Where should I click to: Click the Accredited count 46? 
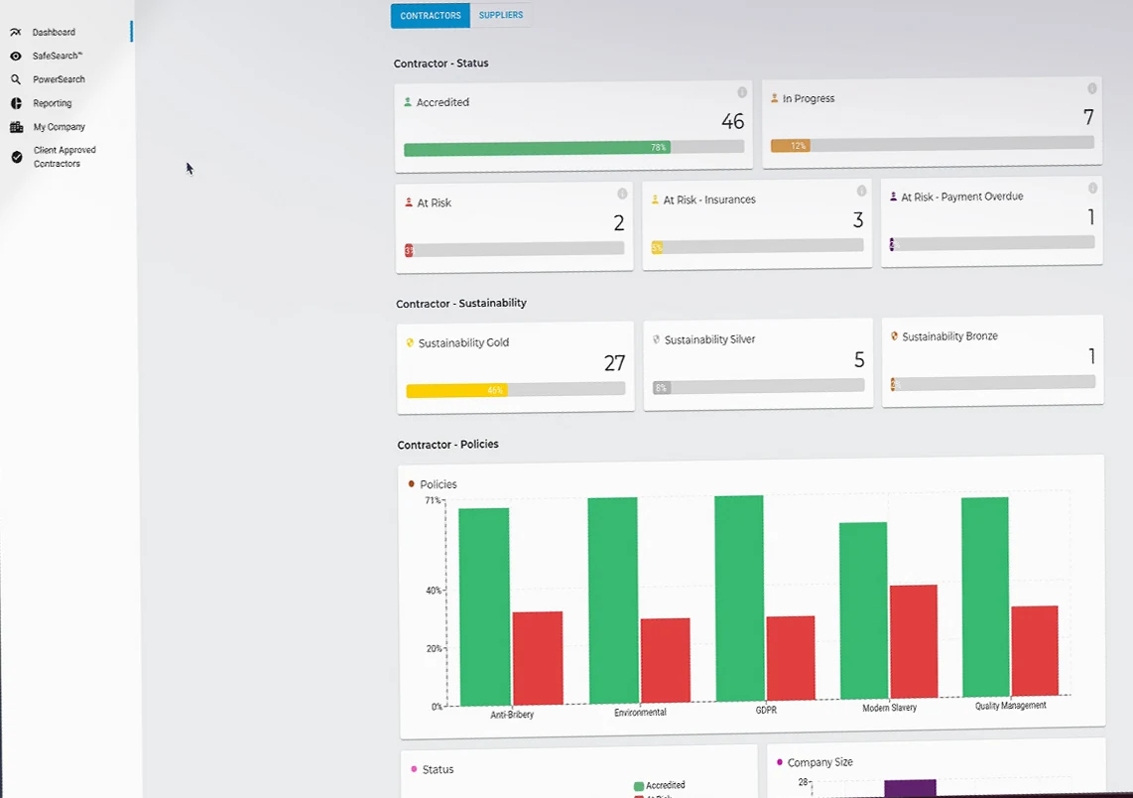tap(733, 121)
